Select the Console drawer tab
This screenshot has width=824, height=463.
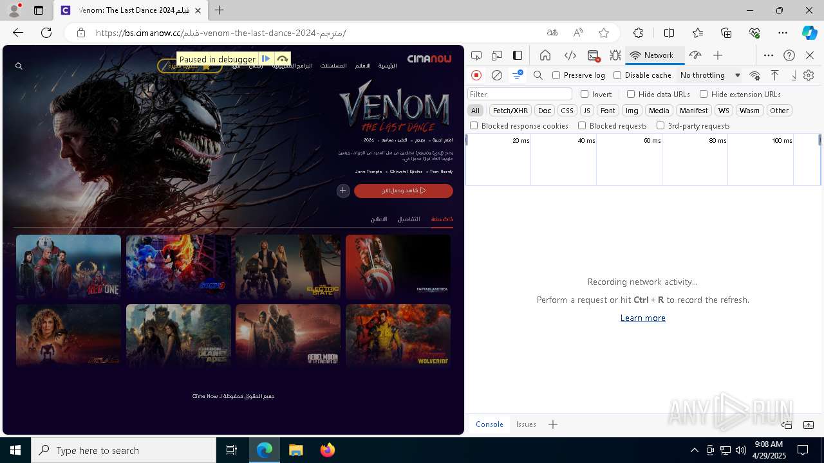[x=489, y=424]
